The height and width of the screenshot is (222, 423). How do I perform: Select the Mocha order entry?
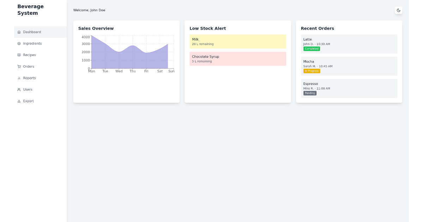[349, 66]
